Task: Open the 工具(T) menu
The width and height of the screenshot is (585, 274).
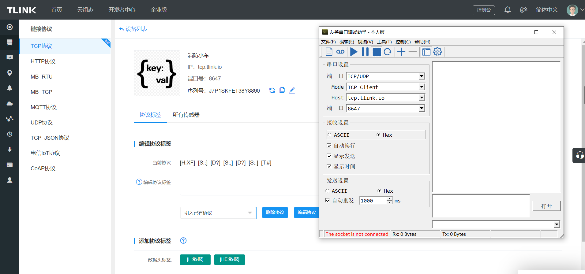Action: coord(384,42)
